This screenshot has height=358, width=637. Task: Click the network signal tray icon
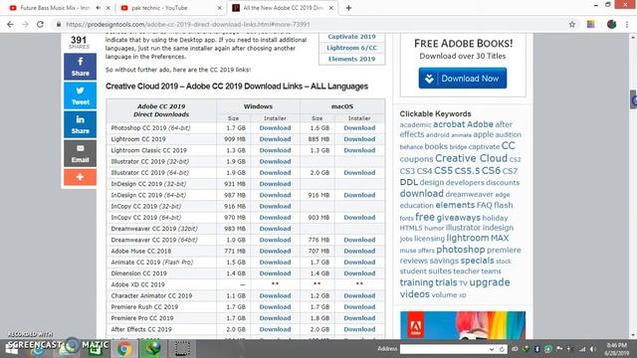[x=582, y=349]
